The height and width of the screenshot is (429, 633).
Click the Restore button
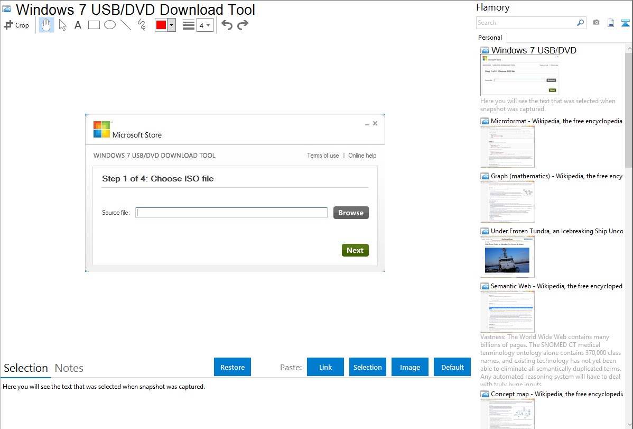[232, 367]
